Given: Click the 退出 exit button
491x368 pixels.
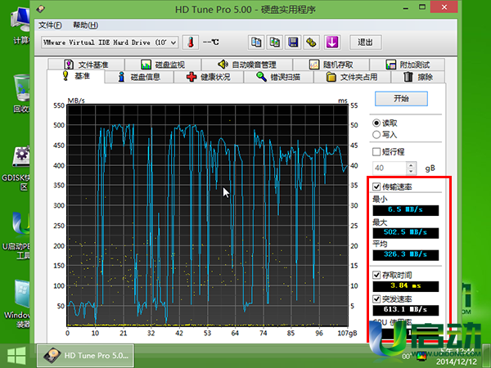Looking at the screenshot, I should pyautogui.click(x=366, y=43).
